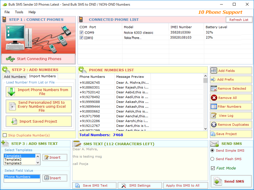
Task: Click the Connected Phone List phone icon
Action: (81, 19)
